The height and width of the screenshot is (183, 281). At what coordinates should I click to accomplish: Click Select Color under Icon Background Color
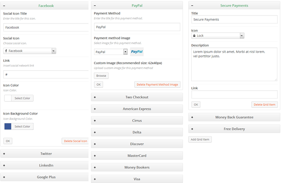coord(22,126)
